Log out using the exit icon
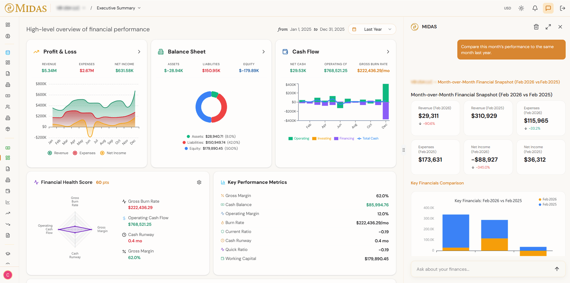The height and width of the screenshot is (283, 570). click(562, 8)
